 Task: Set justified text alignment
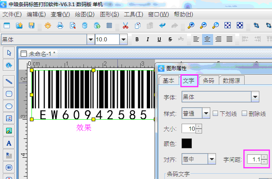click(x=229, y=39)
